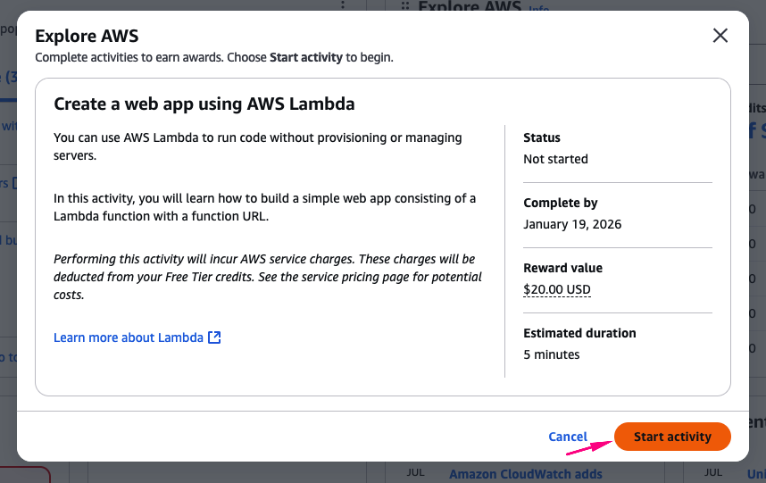766x483 pixels.
Task: Click the cut-off news link at bottom right
Action: point(755,474)
